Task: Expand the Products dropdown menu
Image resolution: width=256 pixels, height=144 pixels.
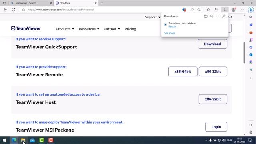Action: coord(65,29)
